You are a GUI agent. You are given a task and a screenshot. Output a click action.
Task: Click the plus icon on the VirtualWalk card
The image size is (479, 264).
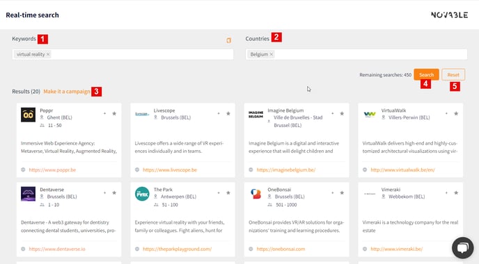coord(446,113)
